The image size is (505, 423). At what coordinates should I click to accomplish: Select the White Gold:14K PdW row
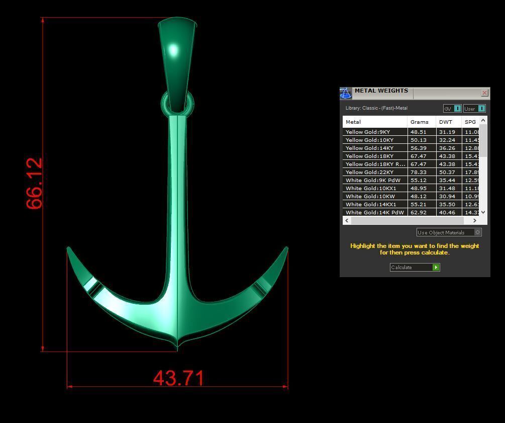point(411,212)
